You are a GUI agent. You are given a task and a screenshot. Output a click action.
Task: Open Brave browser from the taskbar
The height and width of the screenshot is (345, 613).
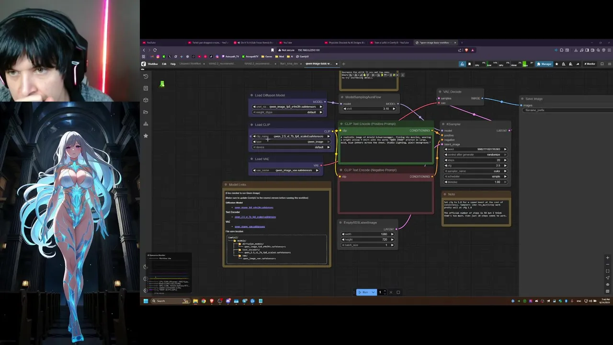point(212,301)
